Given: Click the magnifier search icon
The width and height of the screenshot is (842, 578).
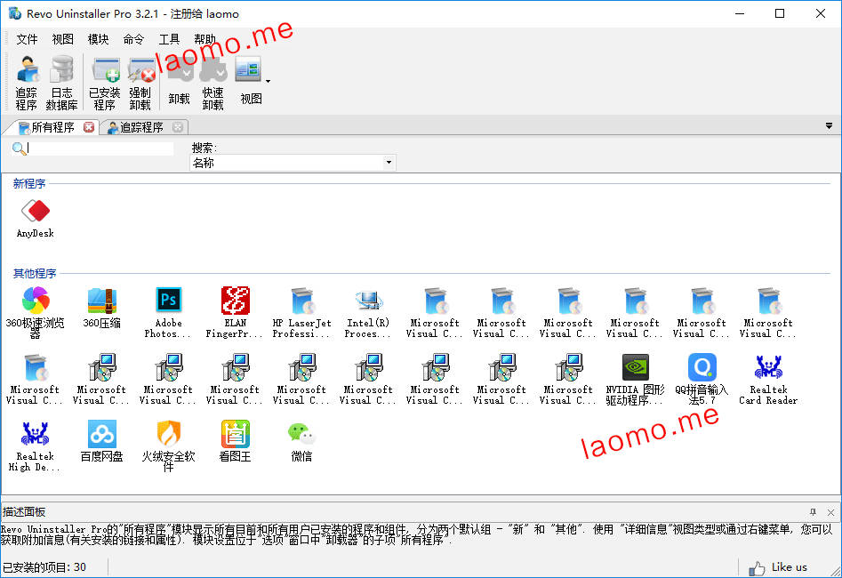Looking at the screenshot, I should pos(19,149).
